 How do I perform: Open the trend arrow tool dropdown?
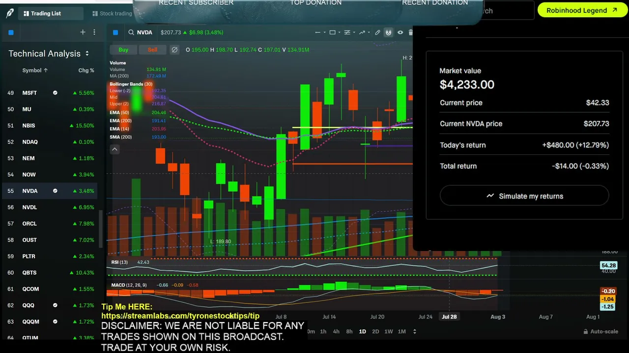point(369,32)
